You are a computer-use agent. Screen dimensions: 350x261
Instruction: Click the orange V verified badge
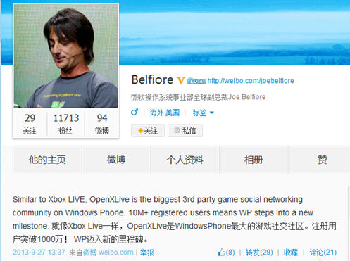pyautogui.click(x=180, y=80)
